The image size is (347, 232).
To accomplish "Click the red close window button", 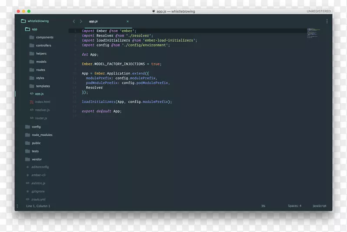I will 18,11.
